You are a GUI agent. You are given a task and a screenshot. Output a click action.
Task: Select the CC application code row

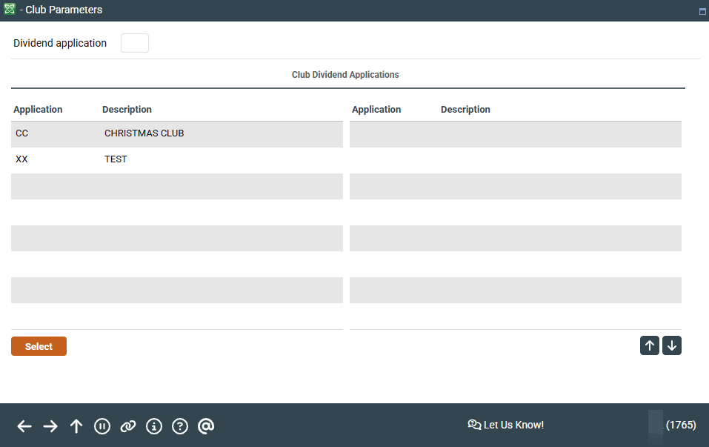point(22,133)
